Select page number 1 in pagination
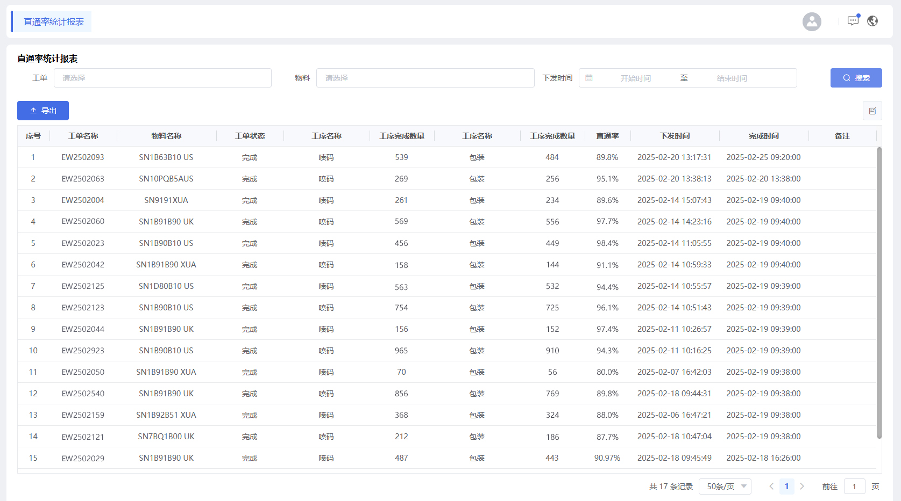This screenshot has height=501, width=901. click(x=786, y=487)
